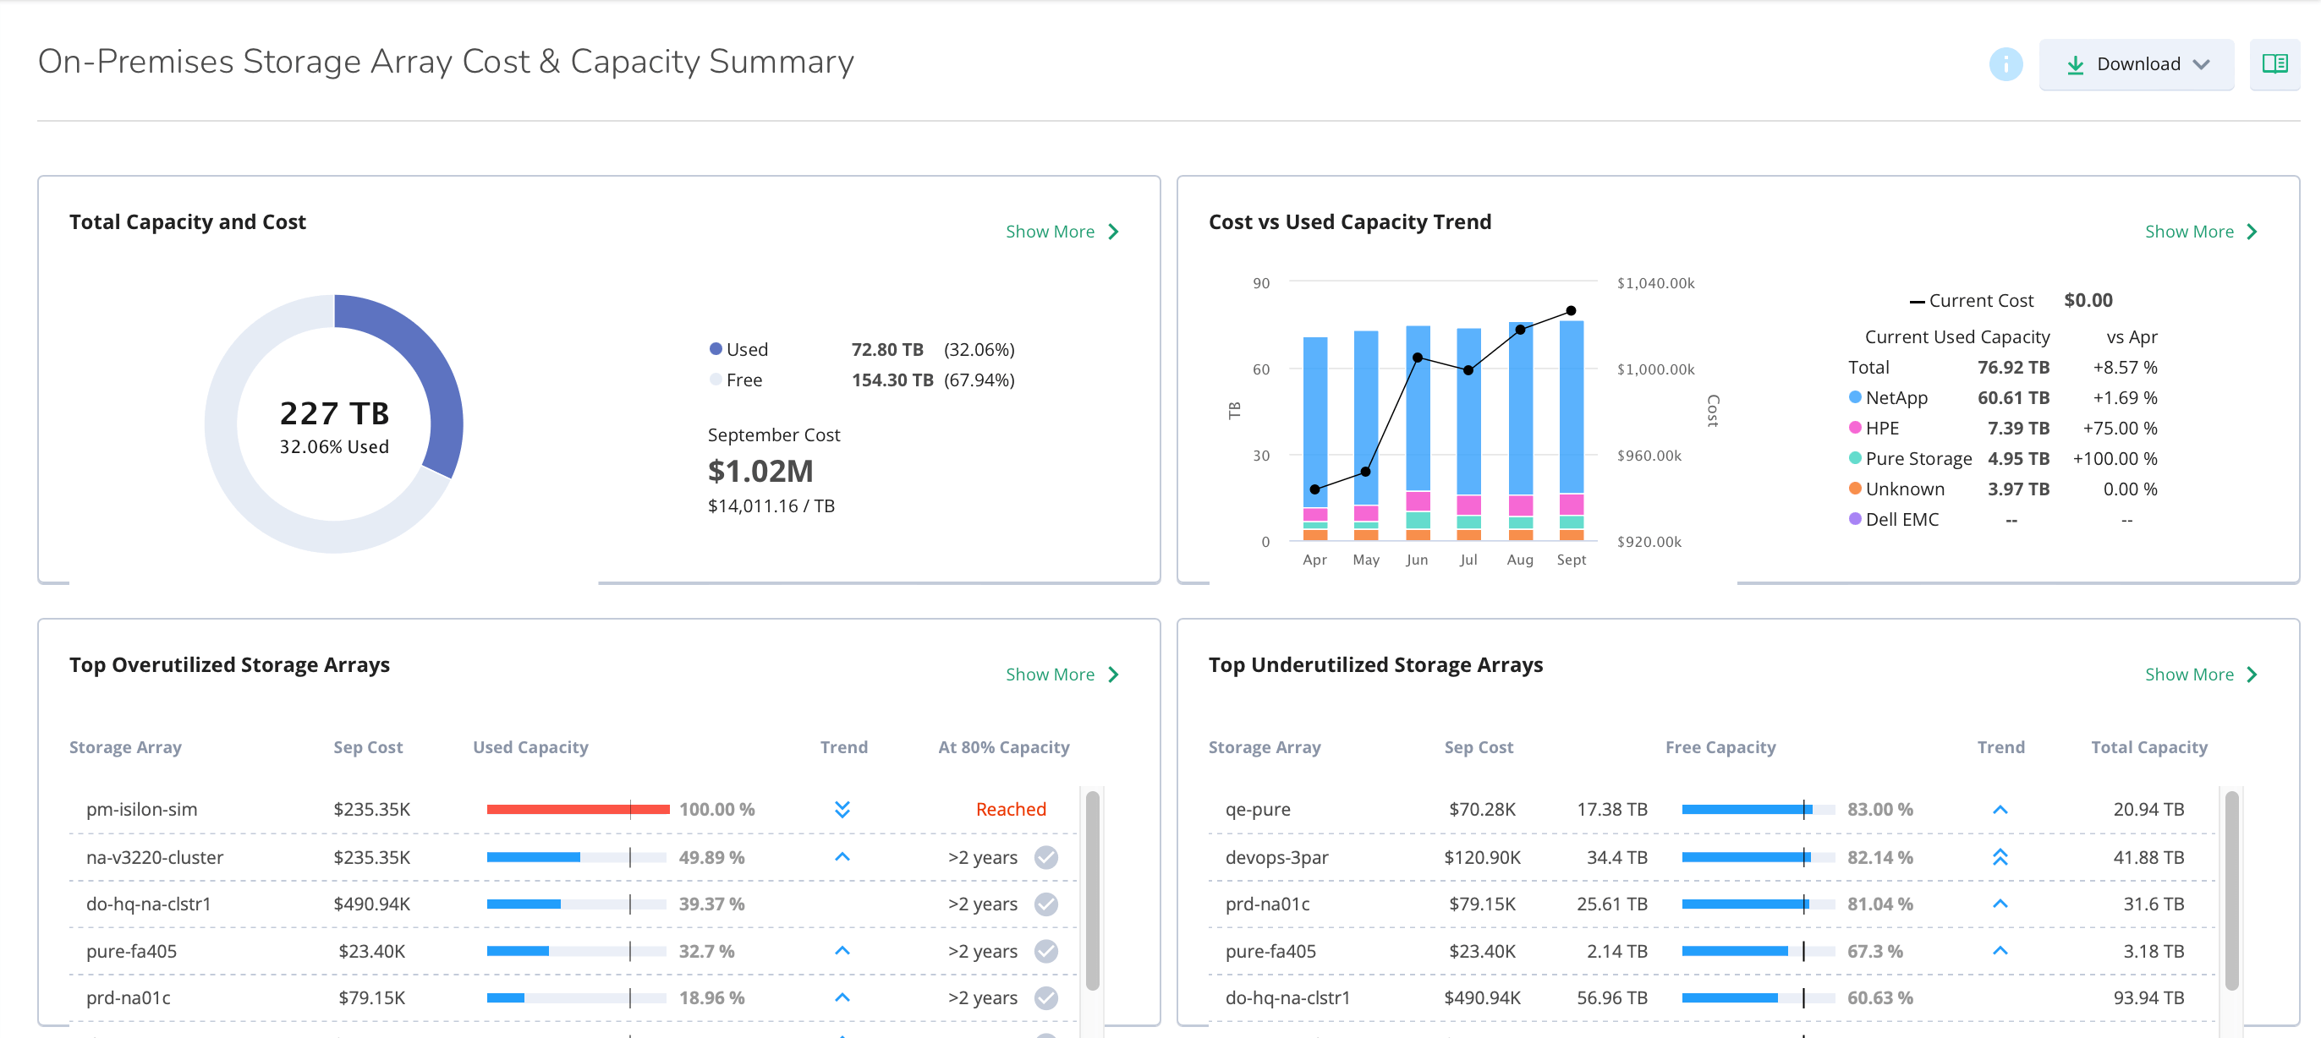Click the Download arrow icon
This screenshot has height=1038, width=2321.
(x=2075, y=65)
